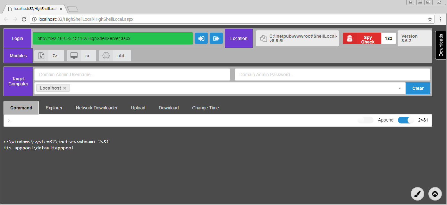Switch to the Network Downloader tab
The image size is (447, 205).
point(97,108)
